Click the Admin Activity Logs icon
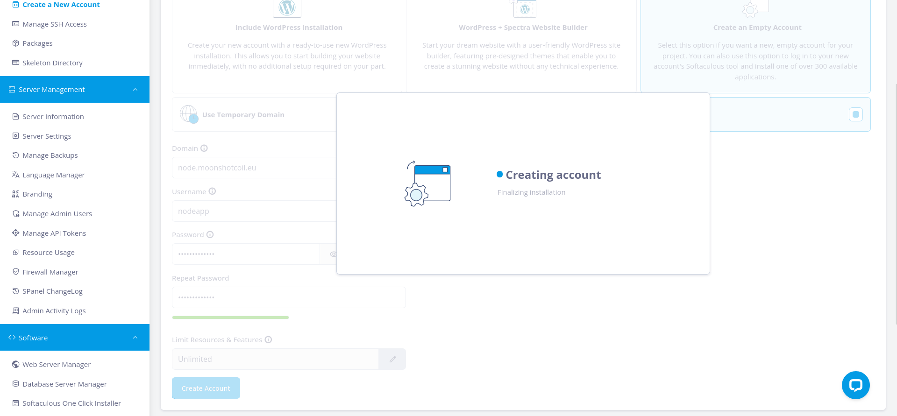Viewport: 897px width, 416px height. [15, 310]
